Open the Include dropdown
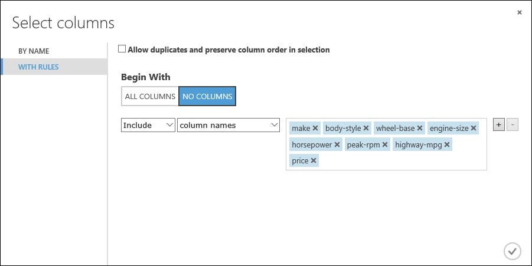 click(148, 125)
